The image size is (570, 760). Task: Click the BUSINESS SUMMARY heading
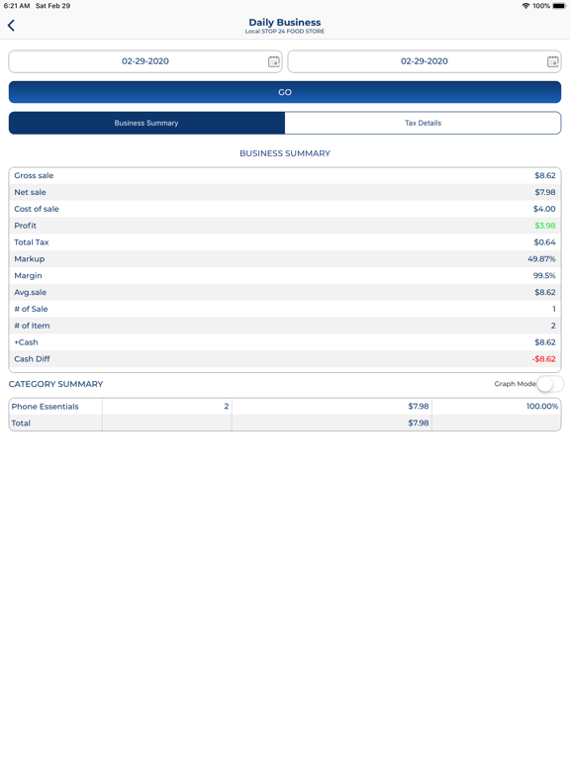point(285,153)
